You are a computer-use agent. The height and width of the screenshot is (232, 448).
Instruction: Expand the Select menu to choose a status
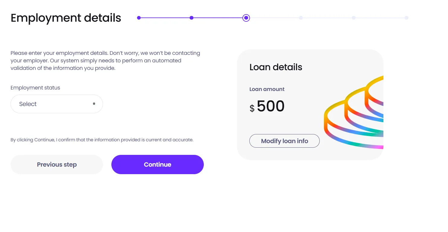[56, 104]
